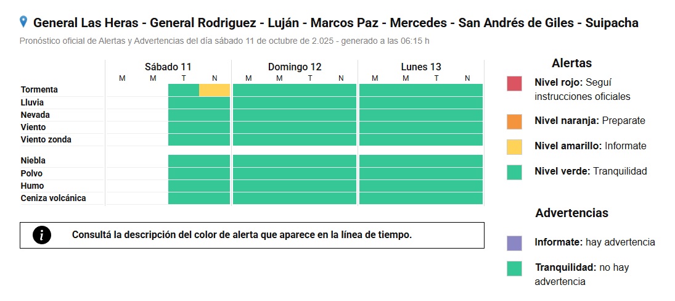This screenshot has height=301, width=675.
Task: Click the Viento zonda row label
Action: 46,139
